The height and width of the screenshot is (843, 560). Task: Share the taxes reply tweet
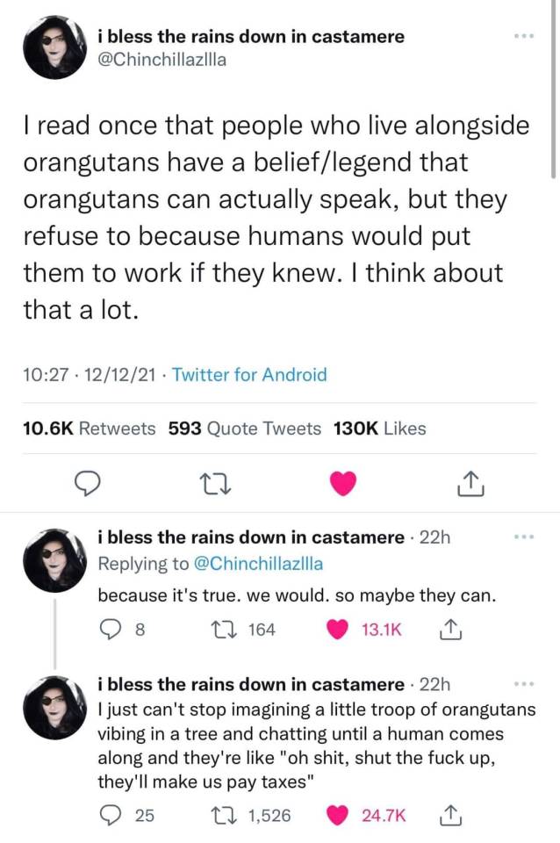(x=446, y=816)
